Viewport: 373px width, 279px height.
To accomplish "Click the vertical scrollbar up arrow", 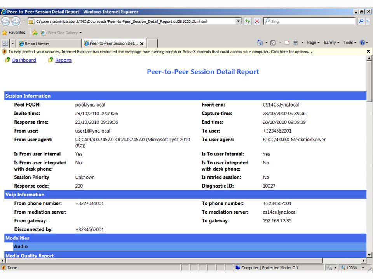I will pyautogui.click(x=369, y=58).
